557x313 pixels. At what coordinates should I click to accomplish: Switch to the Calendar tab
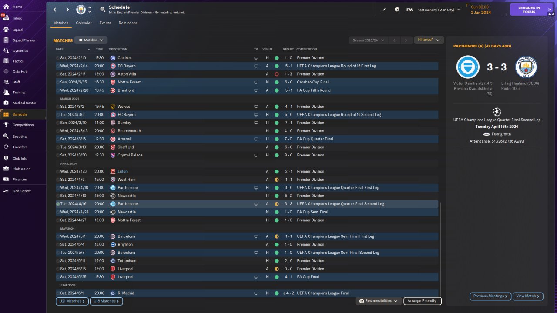click(x=84, y=23)
